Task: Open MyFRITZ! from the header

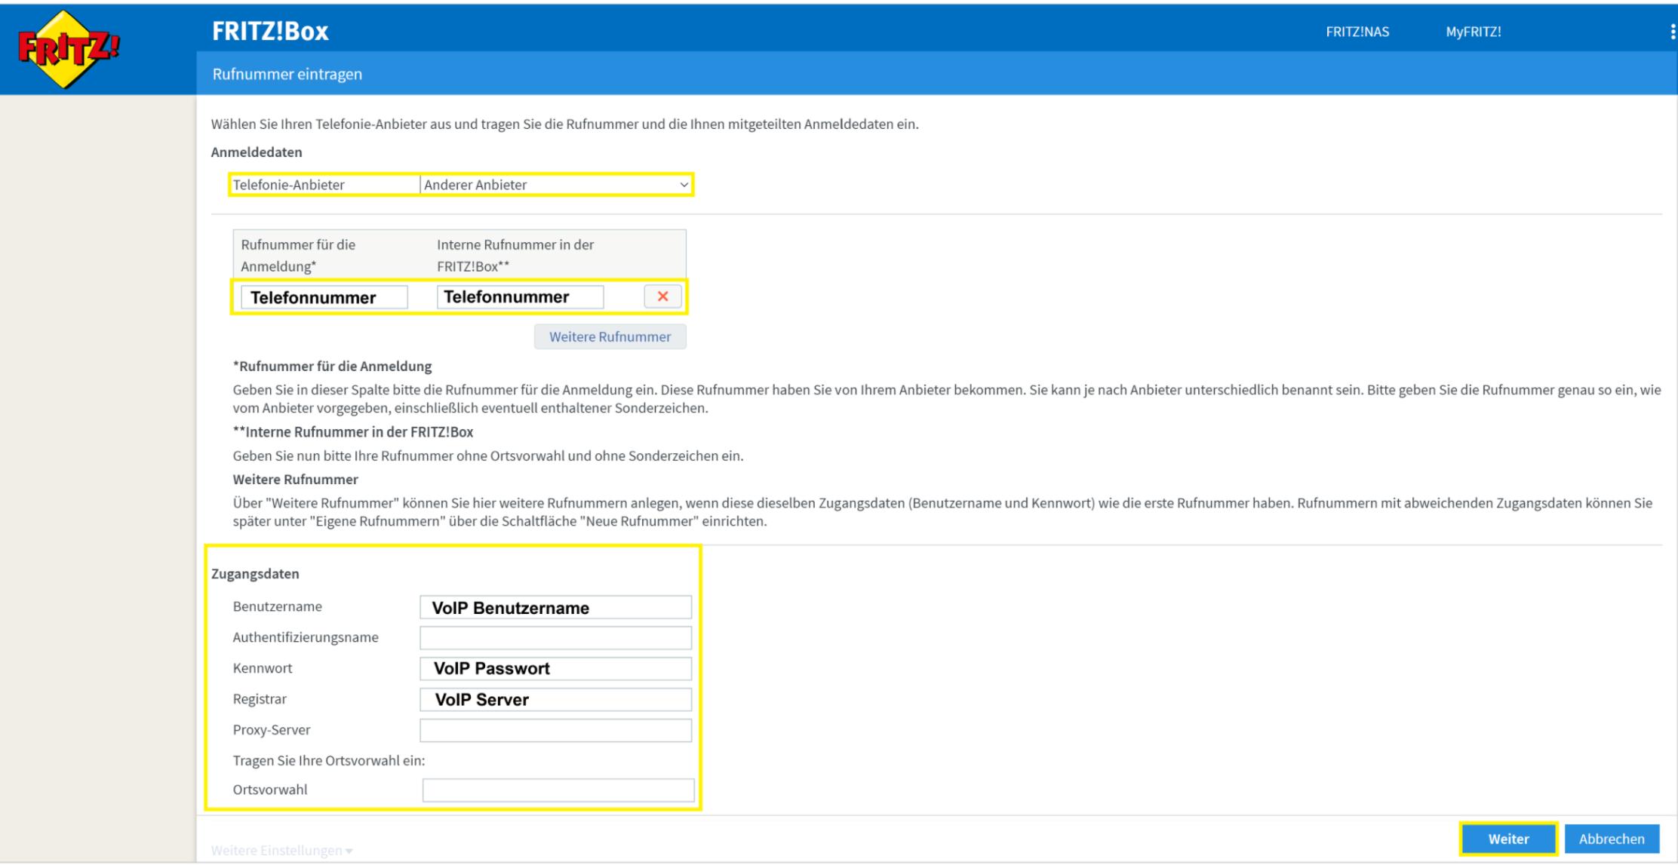Action: (1473, 32)
